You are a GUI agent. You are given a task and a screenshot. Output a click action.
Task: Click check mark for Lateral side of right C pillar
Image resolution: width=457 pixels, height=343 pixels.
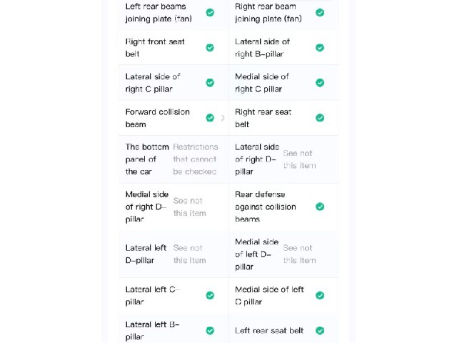pos(210,83)
